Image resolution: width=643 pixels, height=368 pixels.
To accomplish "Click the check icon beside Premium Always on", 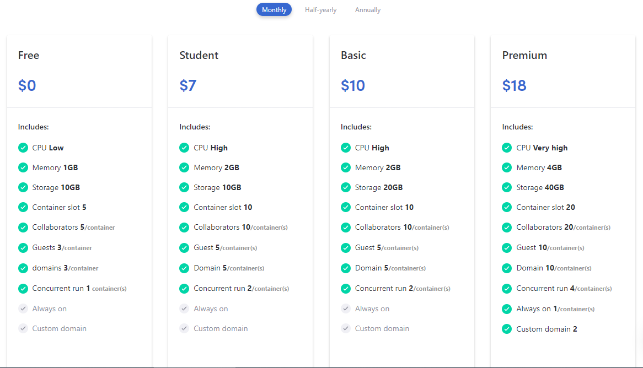I will 507,309.
